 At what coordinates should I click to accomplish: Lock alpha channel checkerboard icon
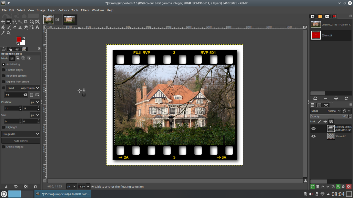(x=331, y=121)
